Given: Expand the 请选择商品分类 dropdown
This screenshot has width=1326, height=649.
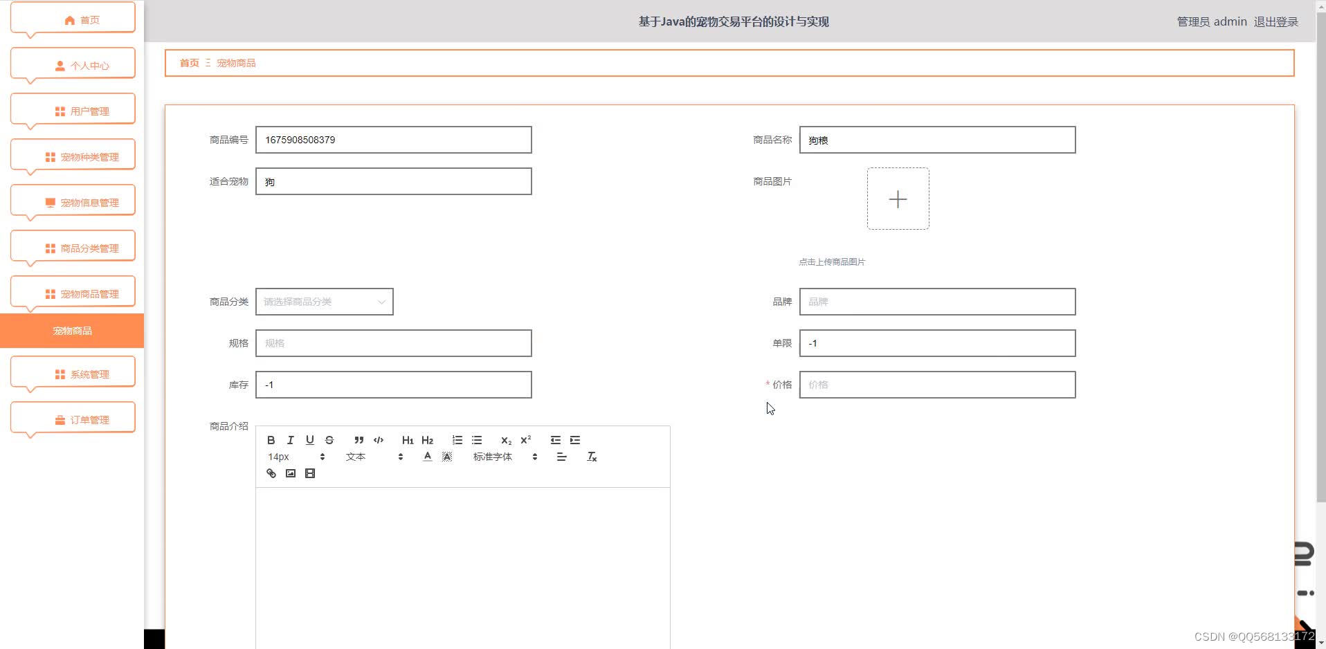Looking at the screenshot, I should pos(325,302).
